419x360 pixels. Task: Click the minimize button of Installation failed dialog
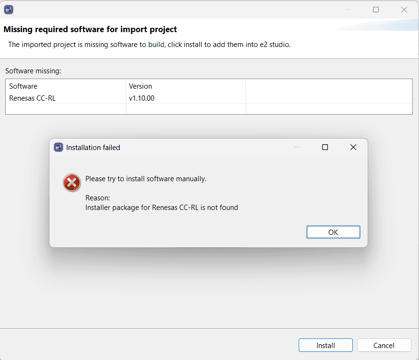pos(297,147)
